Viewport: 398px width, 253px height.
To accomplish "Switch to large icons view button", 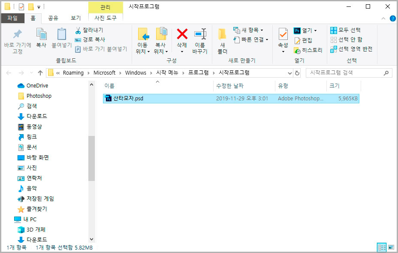I will click(391, 247).
